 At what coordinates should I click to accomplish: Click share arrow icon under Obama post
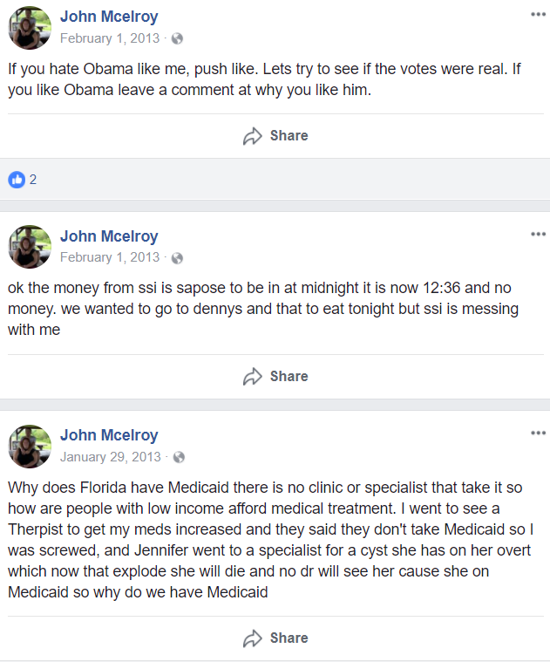click(x=253, y=136)
